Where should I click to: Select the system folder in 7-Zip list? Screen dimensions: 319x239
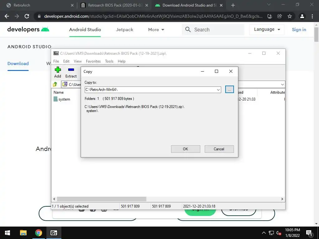coord(62,99)
